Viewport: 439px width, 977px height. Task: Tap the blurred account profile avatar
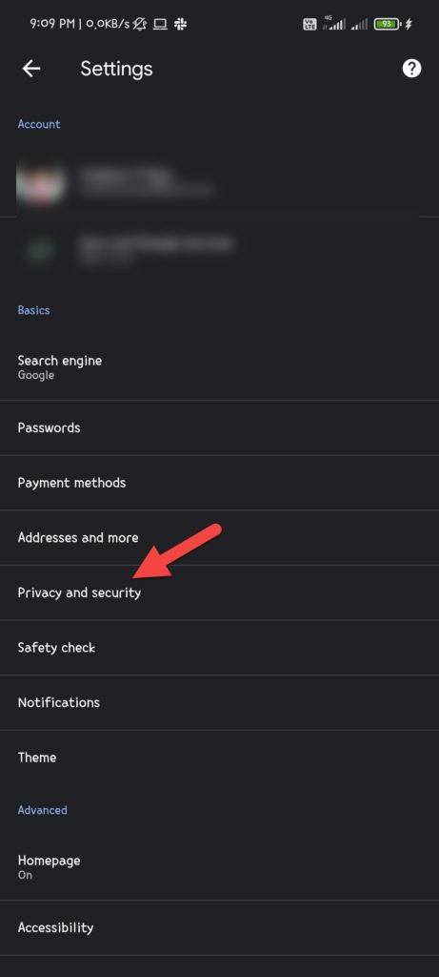tap(40, 185)
